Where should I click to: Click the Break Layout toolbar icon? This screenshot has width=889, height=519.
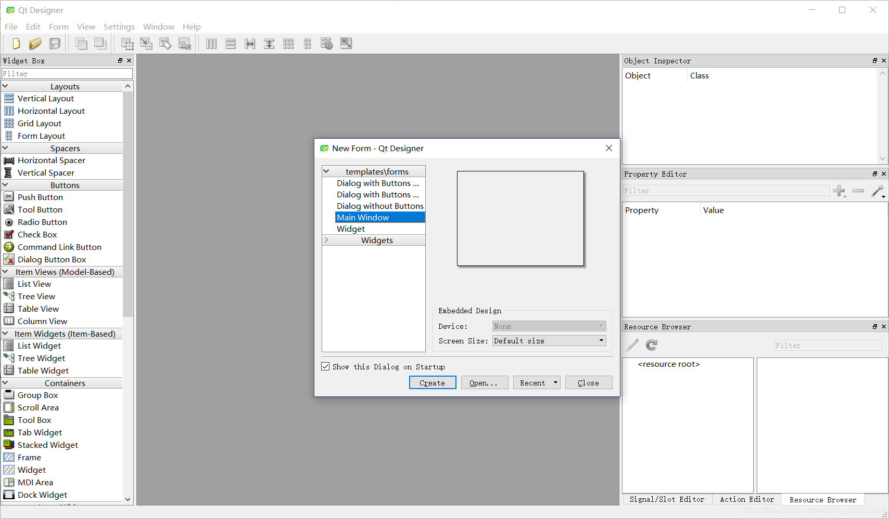click(x=326, y=44)
